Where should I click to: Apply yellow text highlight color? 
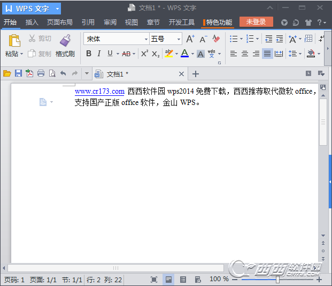(169, 54)
